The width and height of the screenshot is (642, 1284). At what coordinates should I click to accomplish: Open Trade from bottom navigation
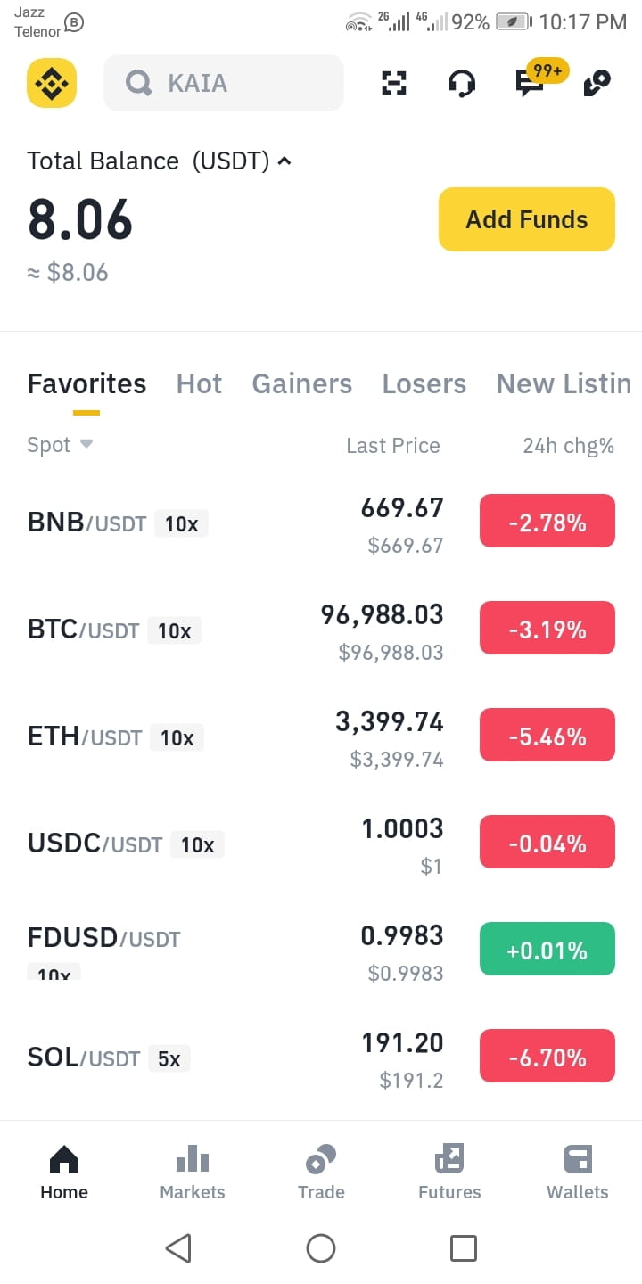(x=321, y=1172)
